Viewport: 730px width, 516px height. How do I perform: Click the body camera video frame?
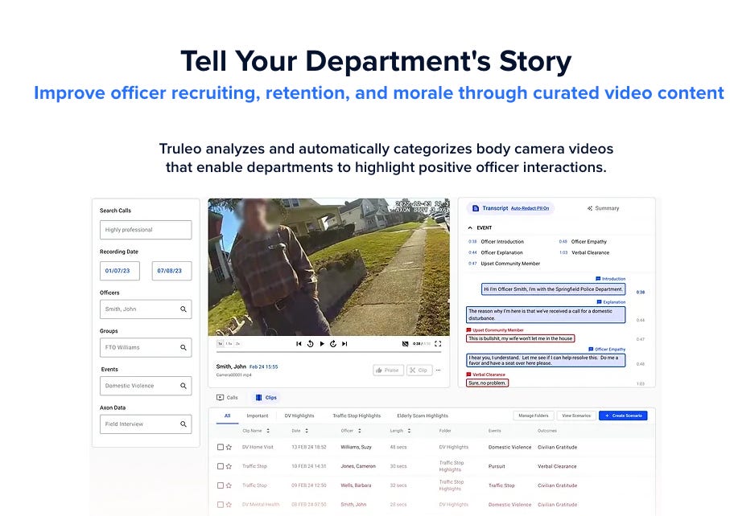point(328,268)
